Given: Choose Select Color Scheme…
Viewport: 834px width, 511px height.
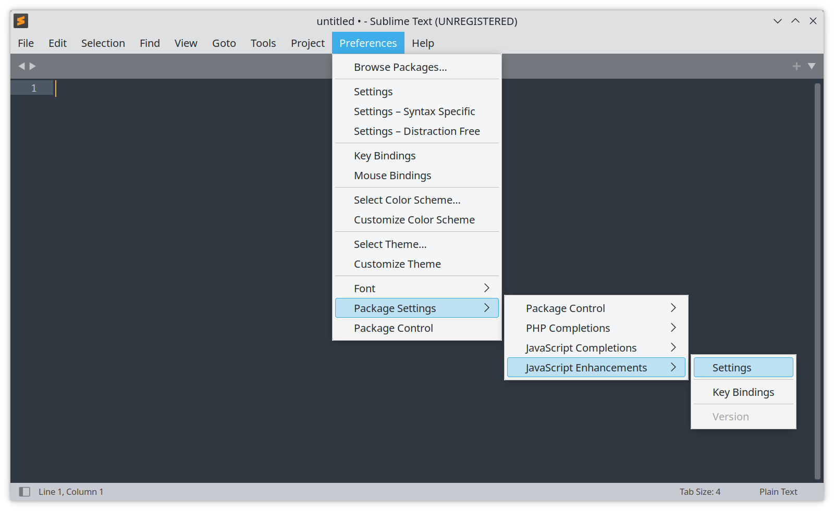Looking at the screenshot, I should 417,200.
